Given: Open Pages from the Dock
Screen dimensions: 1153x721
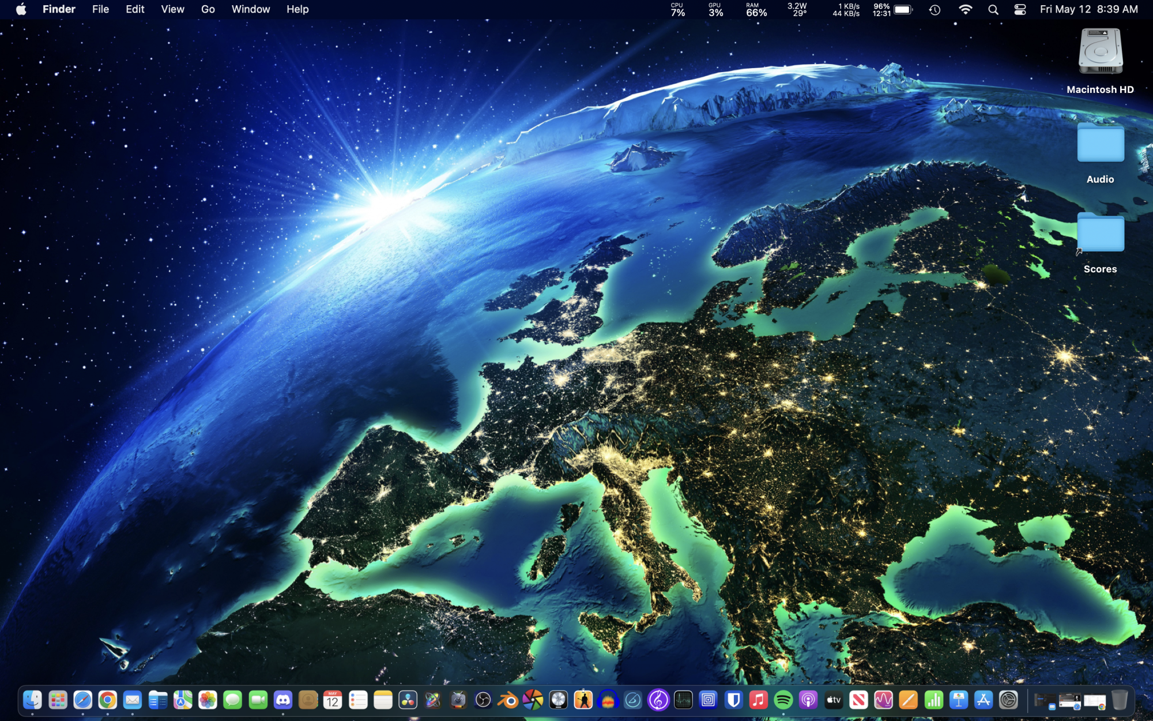Looking at the screenshot, I should pyautogui.click(x=909, y=700).
